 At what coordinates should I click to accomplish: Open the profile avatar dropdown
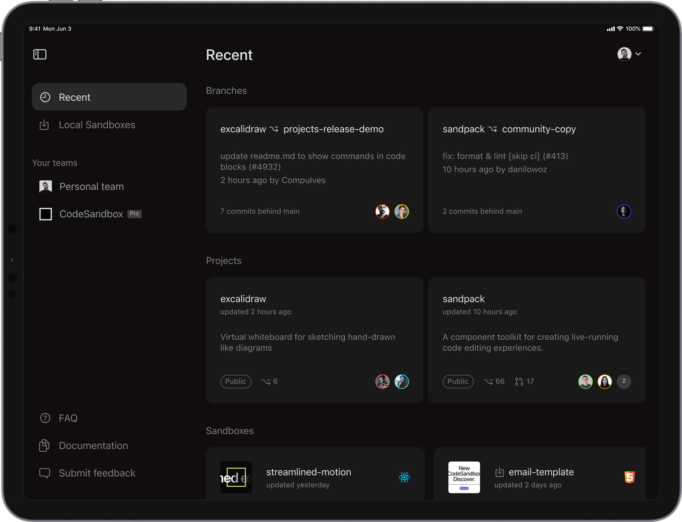click(x=624, y=54)
